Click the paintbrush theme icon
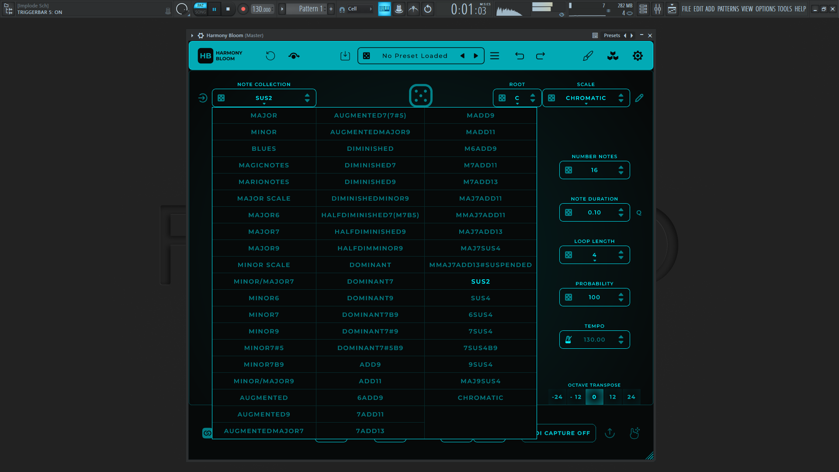 (x=588, y=56)
